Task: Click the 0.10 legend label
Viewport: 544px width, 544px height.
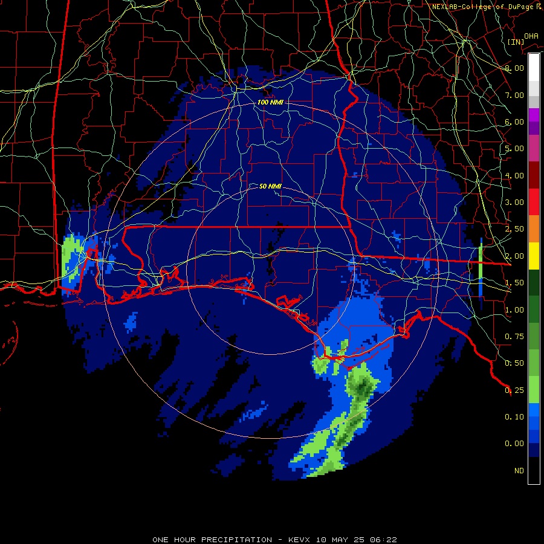Action: [x=514, y=417]
